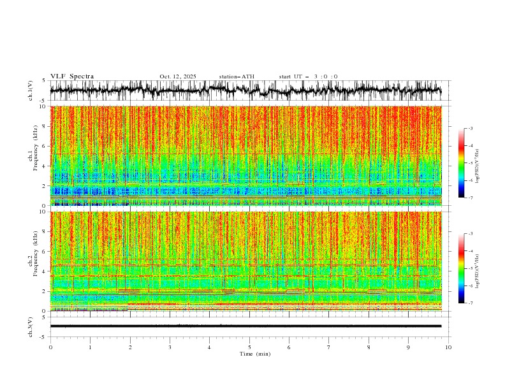This screenshot has height=390, width=505.
Task: Click the 'ch.3(V)' axis label
Action: [x=31, y=327]
